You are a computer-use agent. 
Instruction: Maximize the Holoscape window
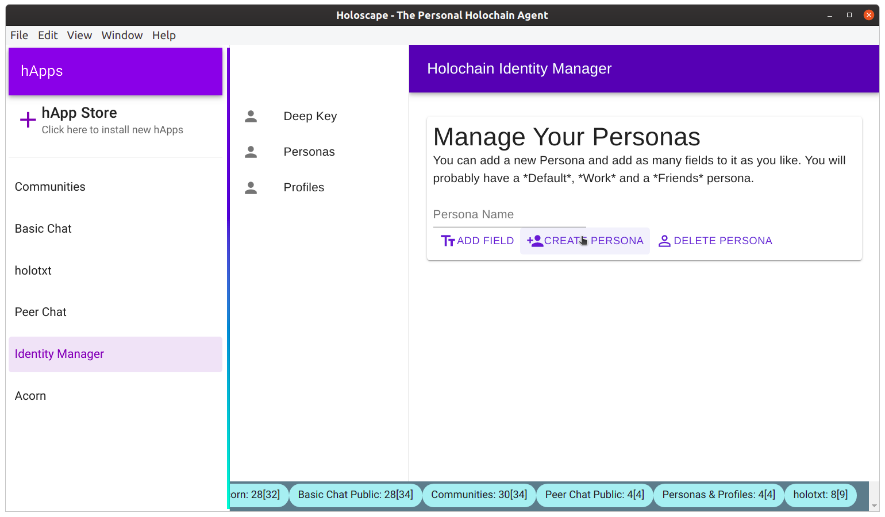click(849, 16)
